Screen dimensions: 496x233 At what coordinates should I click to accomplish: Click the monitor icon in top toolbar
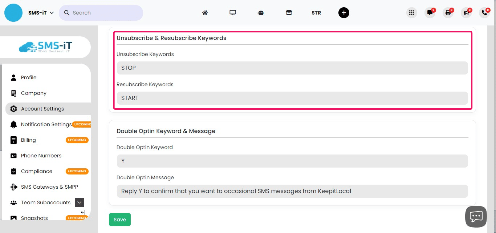tap(233, 12)
